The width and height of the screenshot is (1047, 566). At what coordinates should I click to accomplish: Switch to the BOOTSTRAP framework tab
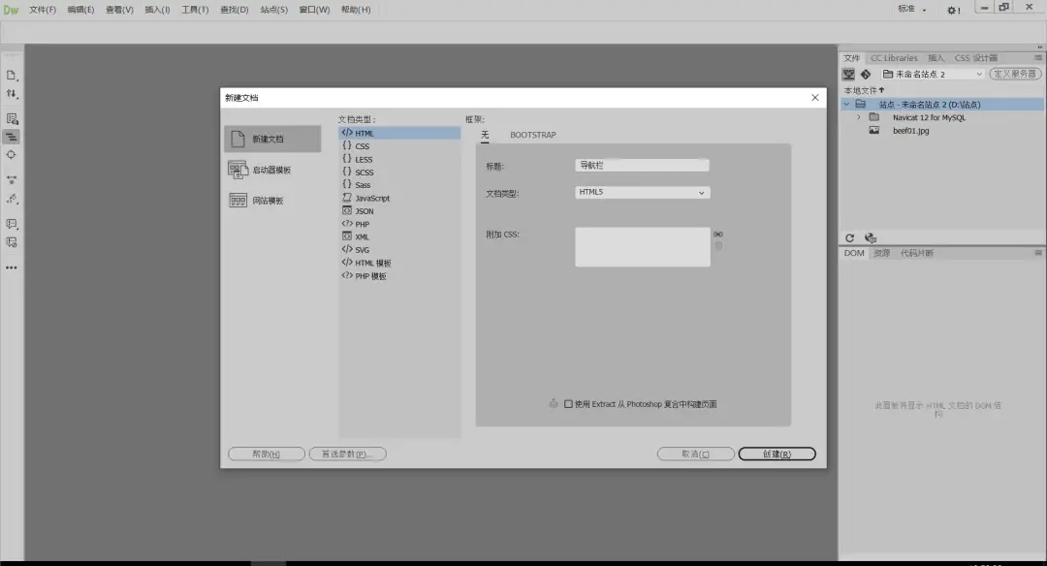(533, 135)
